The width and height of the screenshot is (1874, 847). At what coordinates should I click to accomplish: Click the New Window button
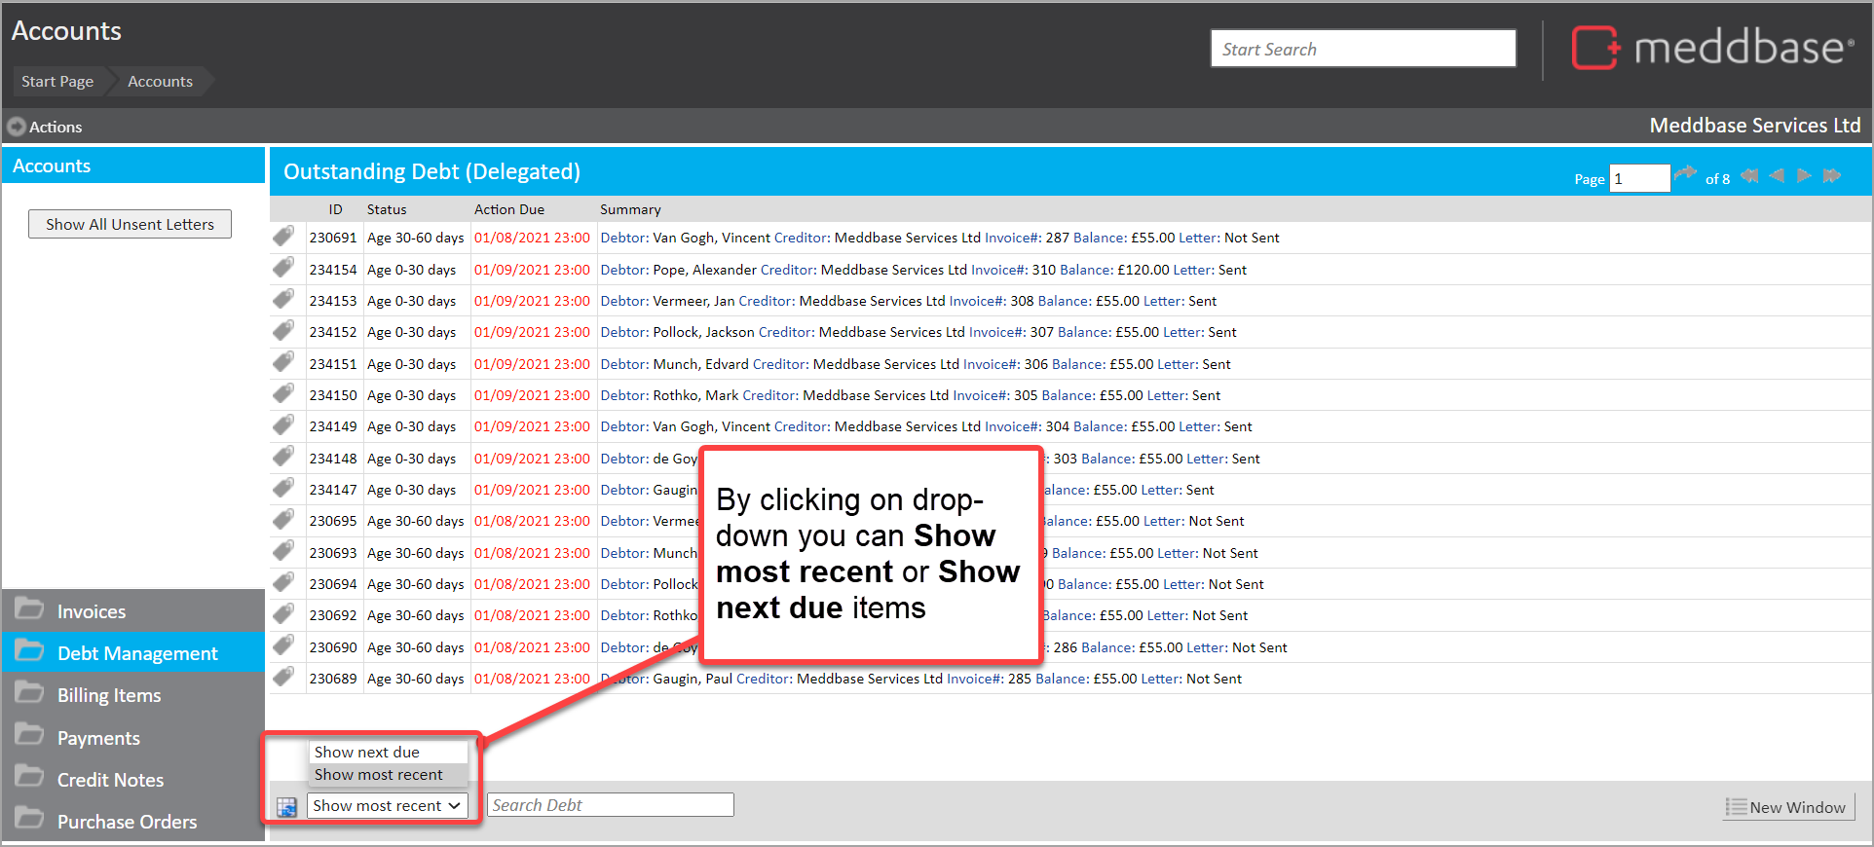[1787, 807]
